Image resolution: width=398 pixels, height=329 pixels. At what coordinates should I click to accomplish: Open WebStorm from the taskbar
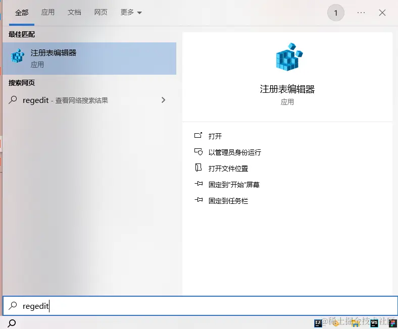374,323
